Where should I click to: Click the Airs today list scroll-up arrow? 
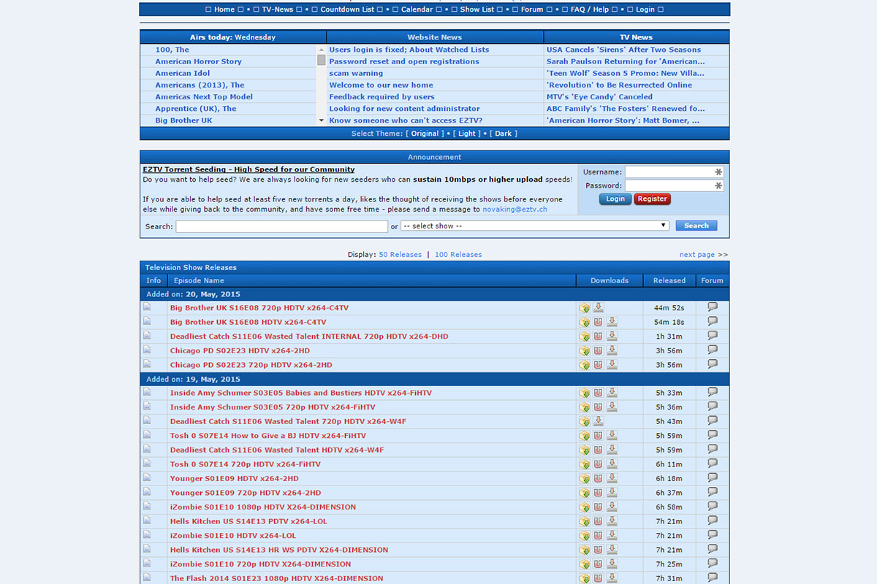coord(321,50)
